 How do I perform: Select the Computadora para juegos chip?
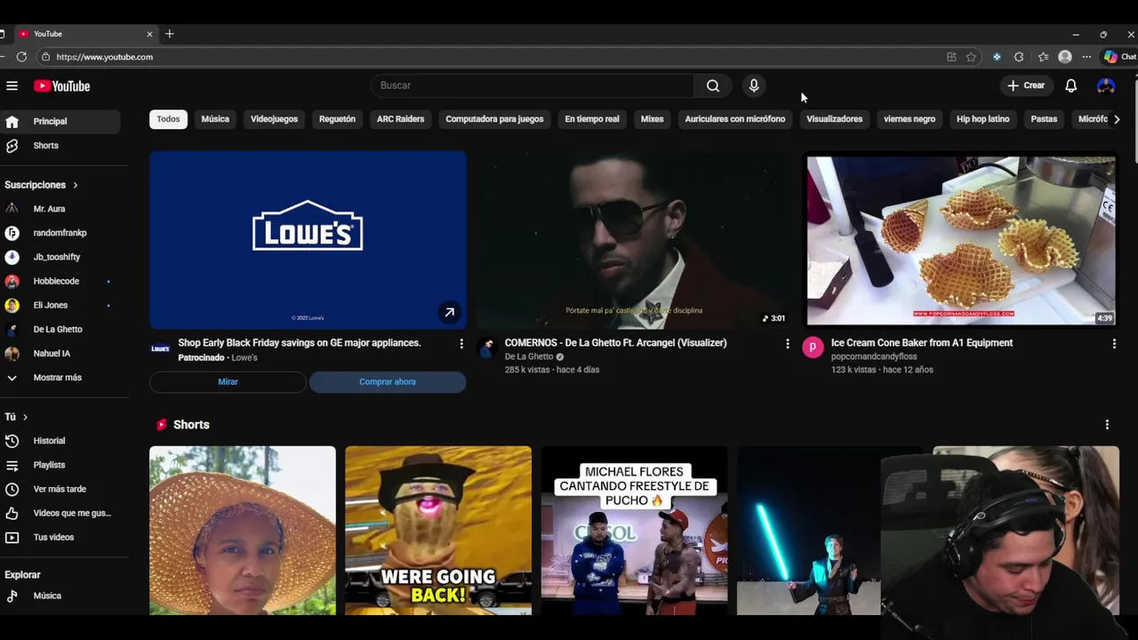coord(494,119)
